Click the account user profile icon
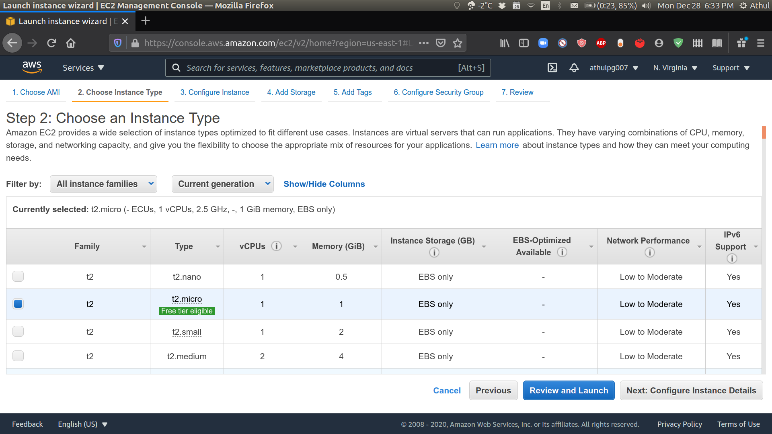The height and width of the screenshot is (434, 772). click(x=612, y=68)
